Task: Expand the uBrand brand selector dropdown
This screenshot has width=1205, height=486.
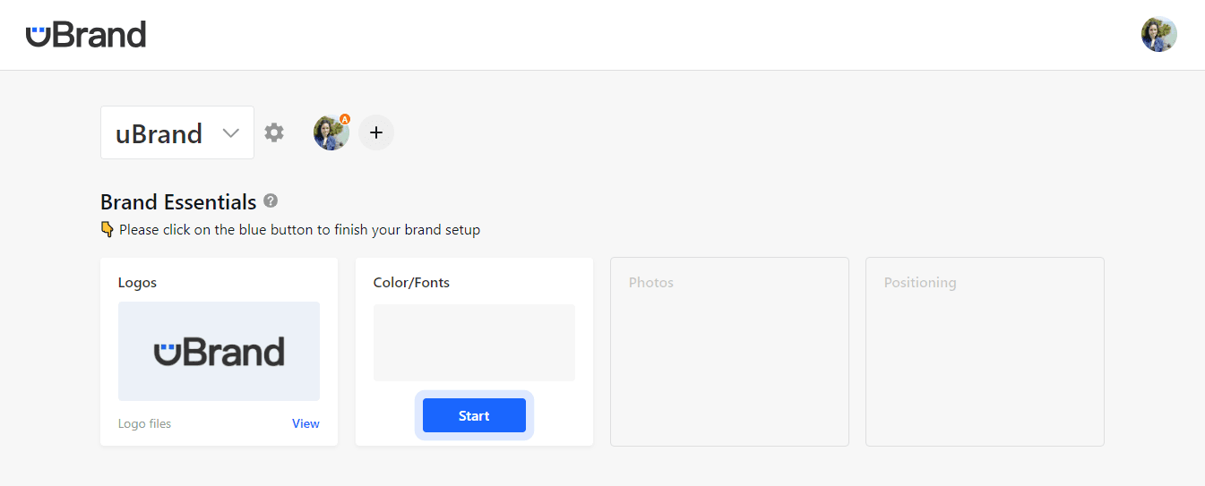Action: point(177,132)
